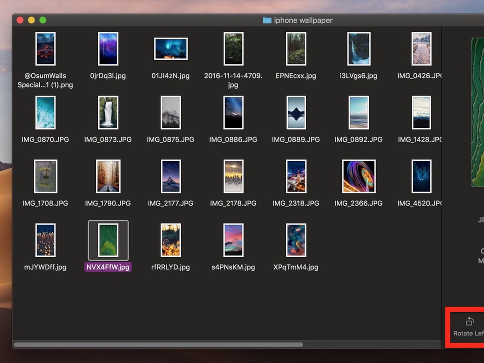Select the NVX4FfW.jpg green thumbnail

(x=108, y=240)
